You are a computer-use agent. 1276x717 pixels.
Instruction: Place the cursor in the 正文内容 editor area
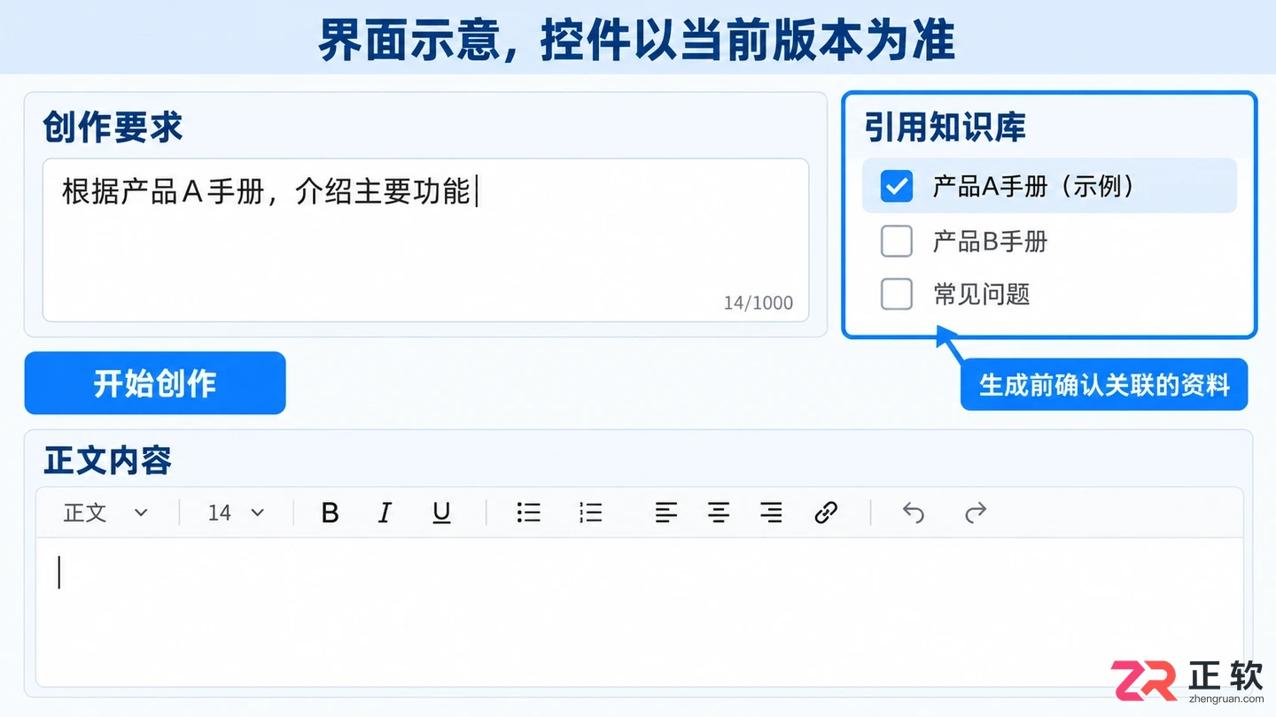pos(639,612)
